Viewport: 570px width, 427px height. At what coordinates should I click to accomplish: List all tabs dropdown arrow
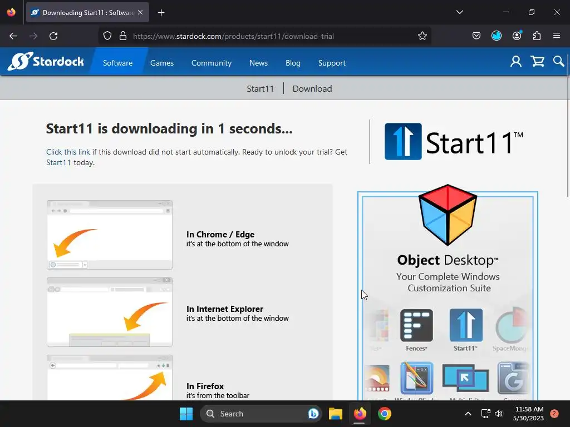point(459,12)
